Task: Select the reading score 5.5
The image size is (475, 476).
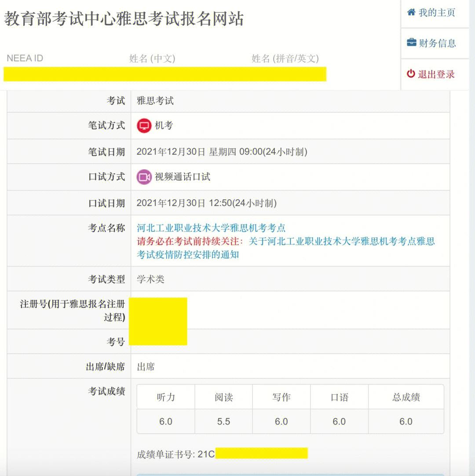Action: pos(224,421)
